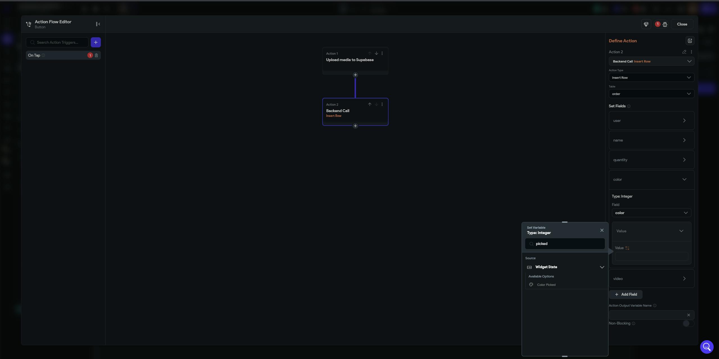
Task: Toggle the Non-Blocking switch
Action: pyautogui.click(x=688, y=323)
